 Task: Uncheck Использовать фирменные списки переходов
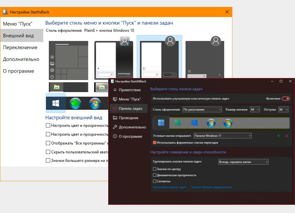coord(154,143)
